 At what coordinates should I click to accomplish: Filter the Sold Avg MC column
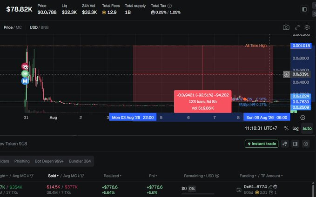[82, 176]
